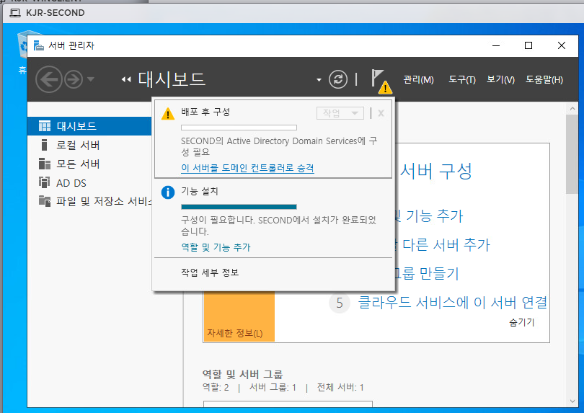
Task: Click the yellow warning icon beside 배포 후 구성
Action: [x=167, y=113]
